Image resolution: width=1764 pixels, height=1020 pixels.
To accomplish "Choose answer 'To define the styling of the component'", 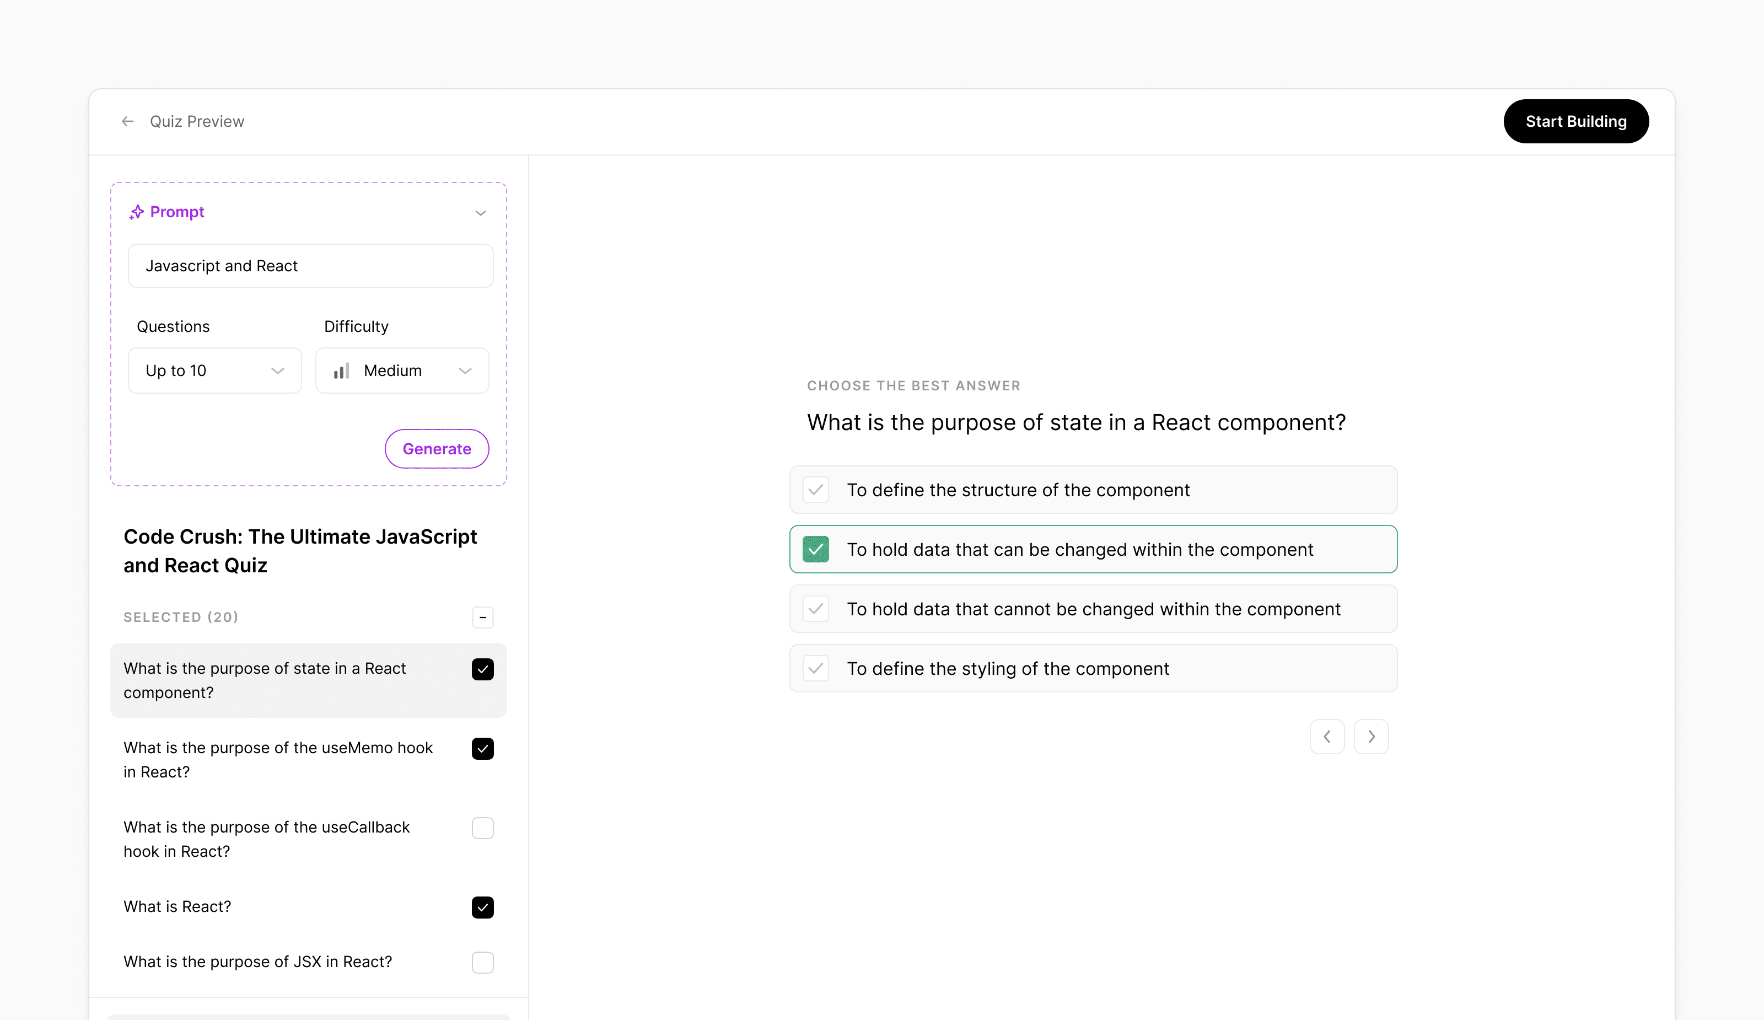I will click(x=1093, y=668).
